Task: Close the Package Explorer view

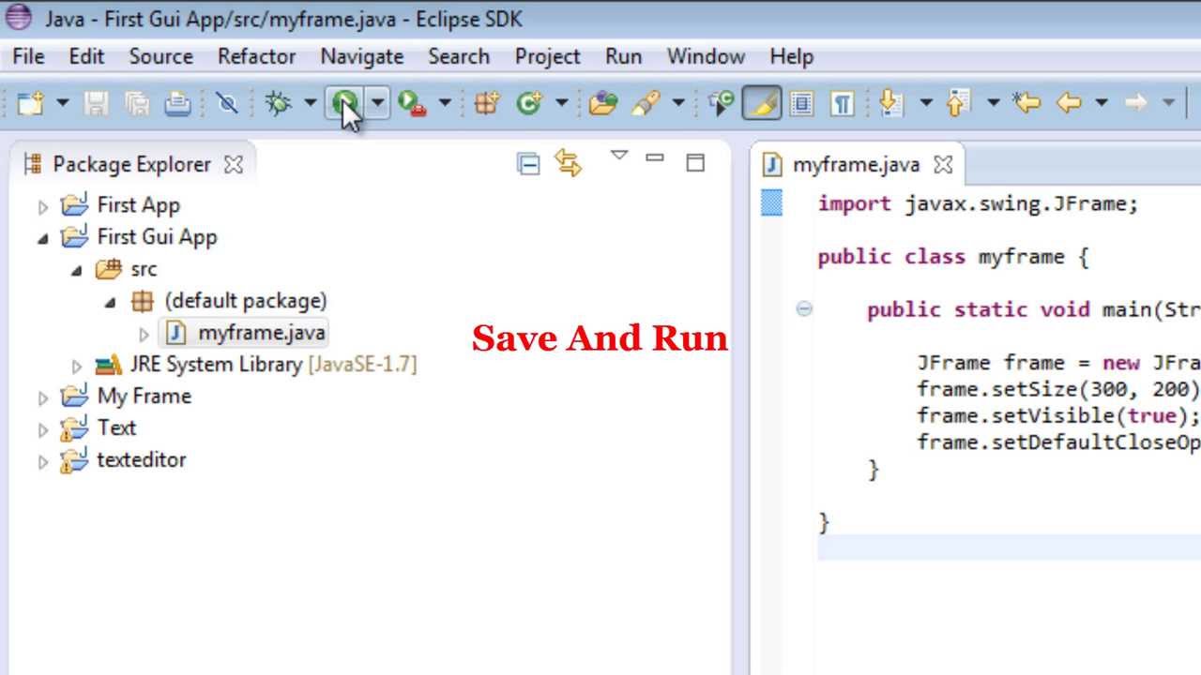Action: pos(234,165)
